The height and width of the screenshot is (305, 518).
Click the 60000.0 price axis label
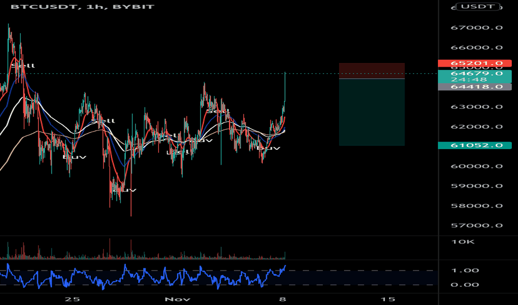point(476,166)
